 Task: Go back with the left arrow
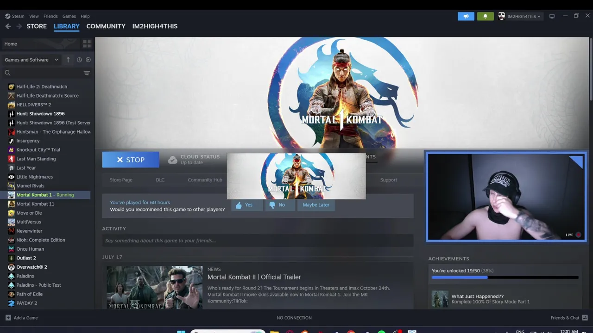click(8, 26)
